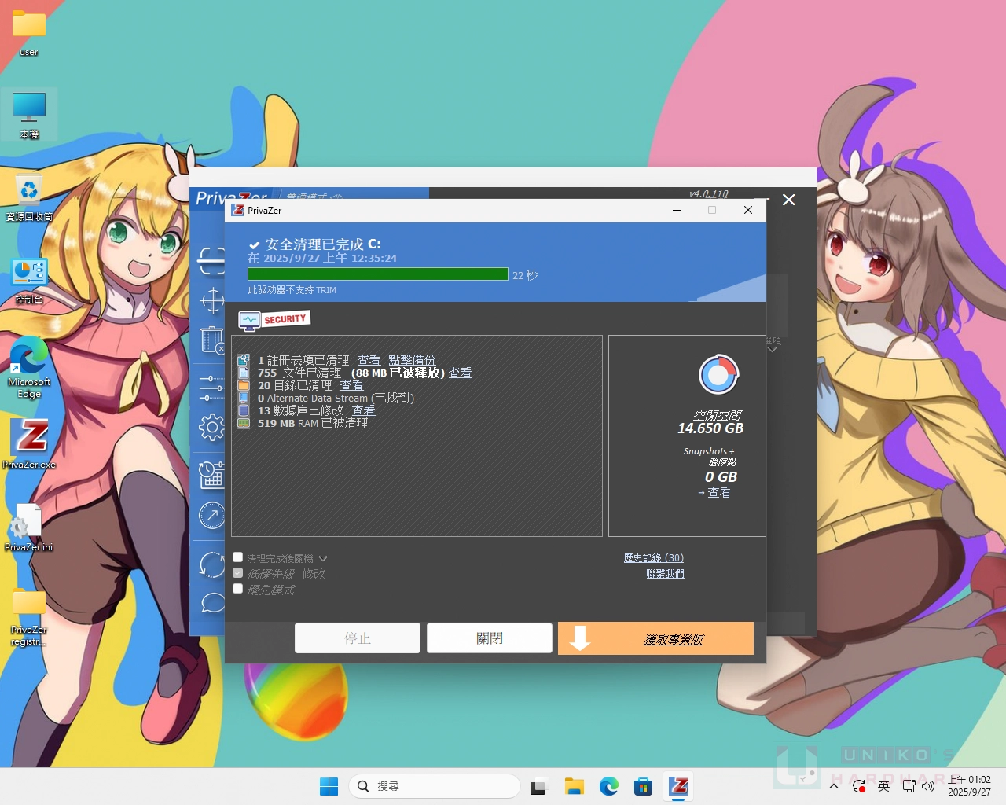Screen dimensions: 1006x805
Task: Click the 查看 link for registry entries cleaned
Action: [369, 360]
